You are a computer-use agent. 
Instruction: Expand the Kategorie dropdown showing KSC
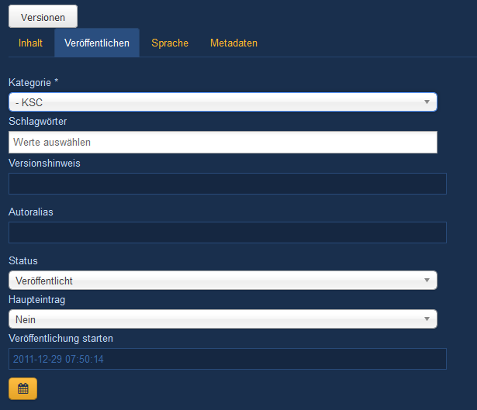[223, 102]
